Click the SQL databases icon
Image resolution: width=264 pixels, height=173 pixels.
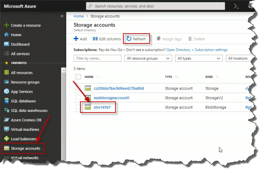point(6,101)
